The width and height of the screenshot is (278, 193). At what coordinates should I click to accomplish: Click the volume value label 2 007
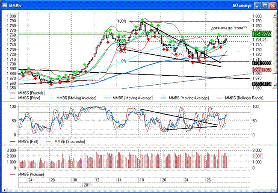(x=257, y=156)
